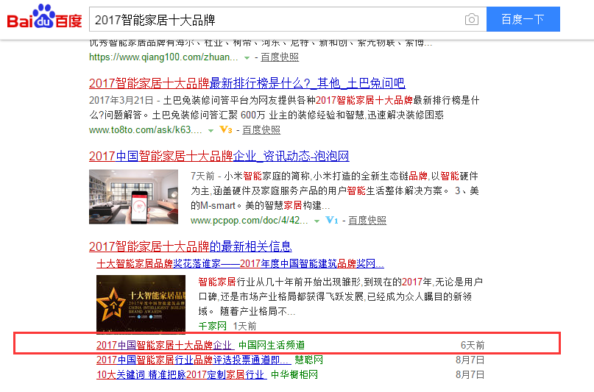Expand dropdown arrow next to qiang100.com URL
Viewport: 594px width, 392px height.
[247, 58]
